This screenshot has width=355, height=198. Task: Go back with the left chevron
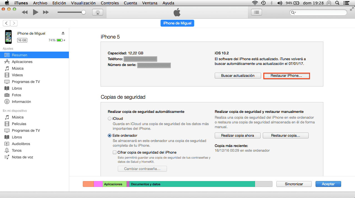coord(6,23)
